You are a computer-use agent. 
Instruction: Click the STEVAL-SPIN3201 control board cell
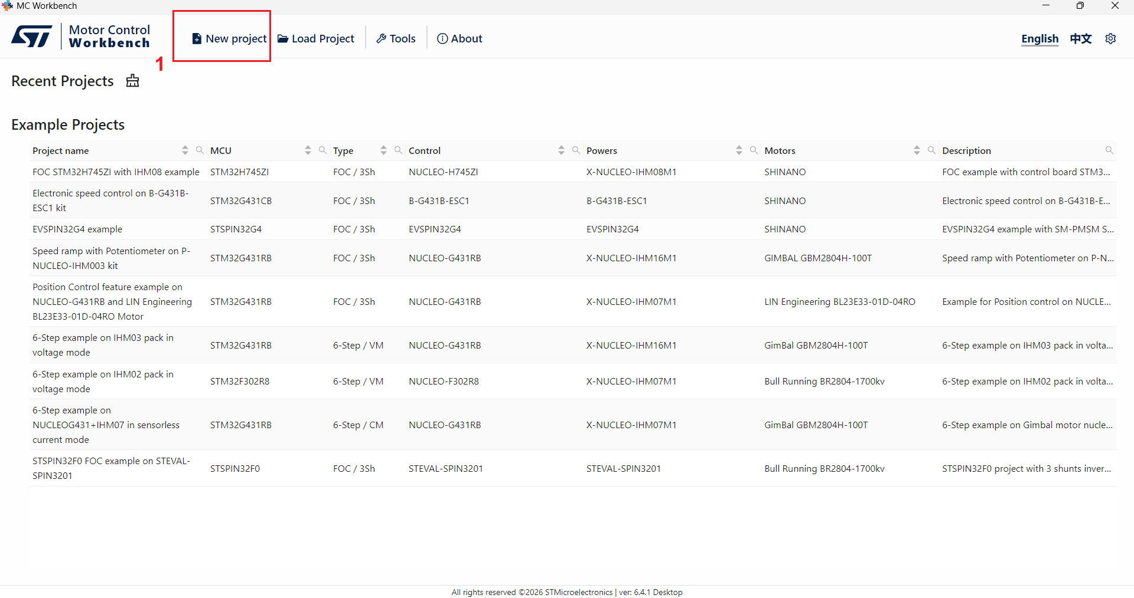[x=446, y=469]
